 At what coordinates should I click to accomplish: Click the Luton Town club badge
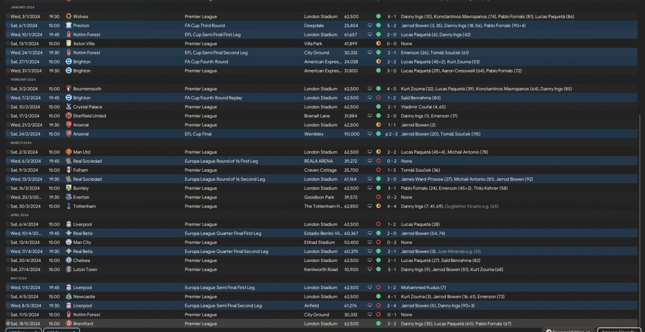[x=69, y=270]
